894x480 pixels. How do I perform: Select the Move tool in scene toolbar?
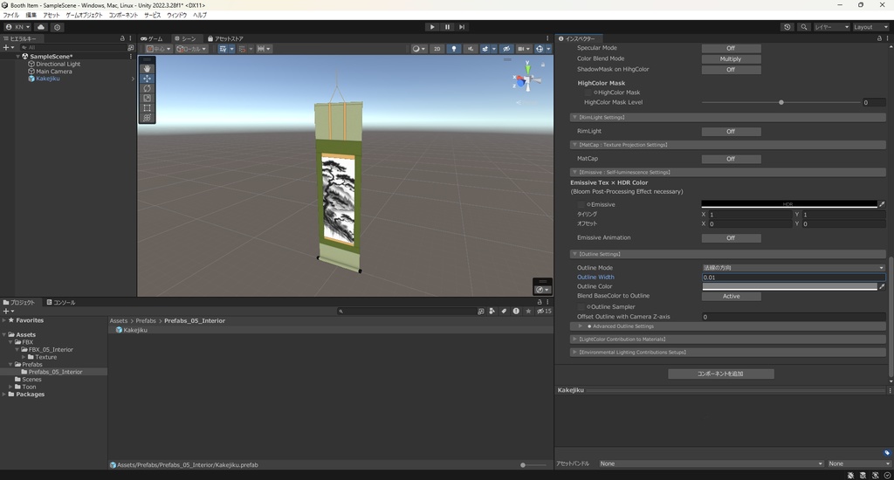(x=147, y=78)
